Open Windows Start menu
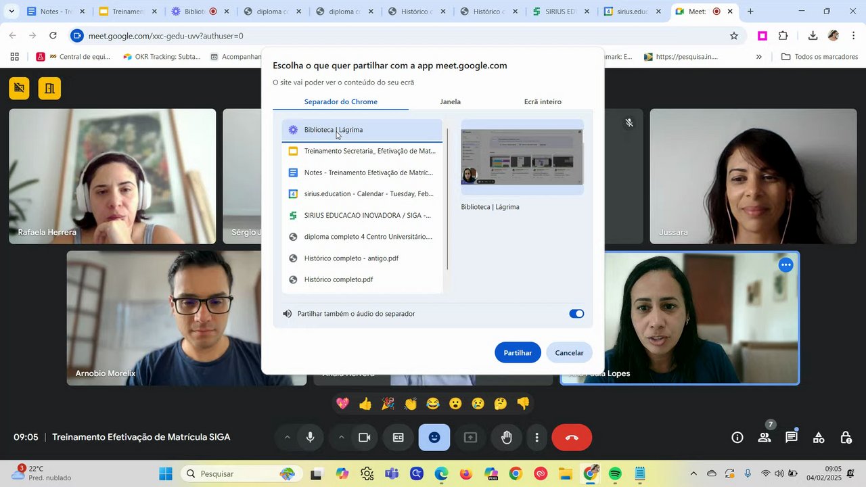 [x=166, y=474]
